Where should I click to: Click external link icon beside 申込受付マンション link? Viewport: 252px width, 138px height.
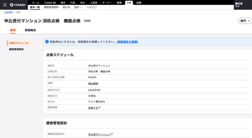[x=112, y=134]
